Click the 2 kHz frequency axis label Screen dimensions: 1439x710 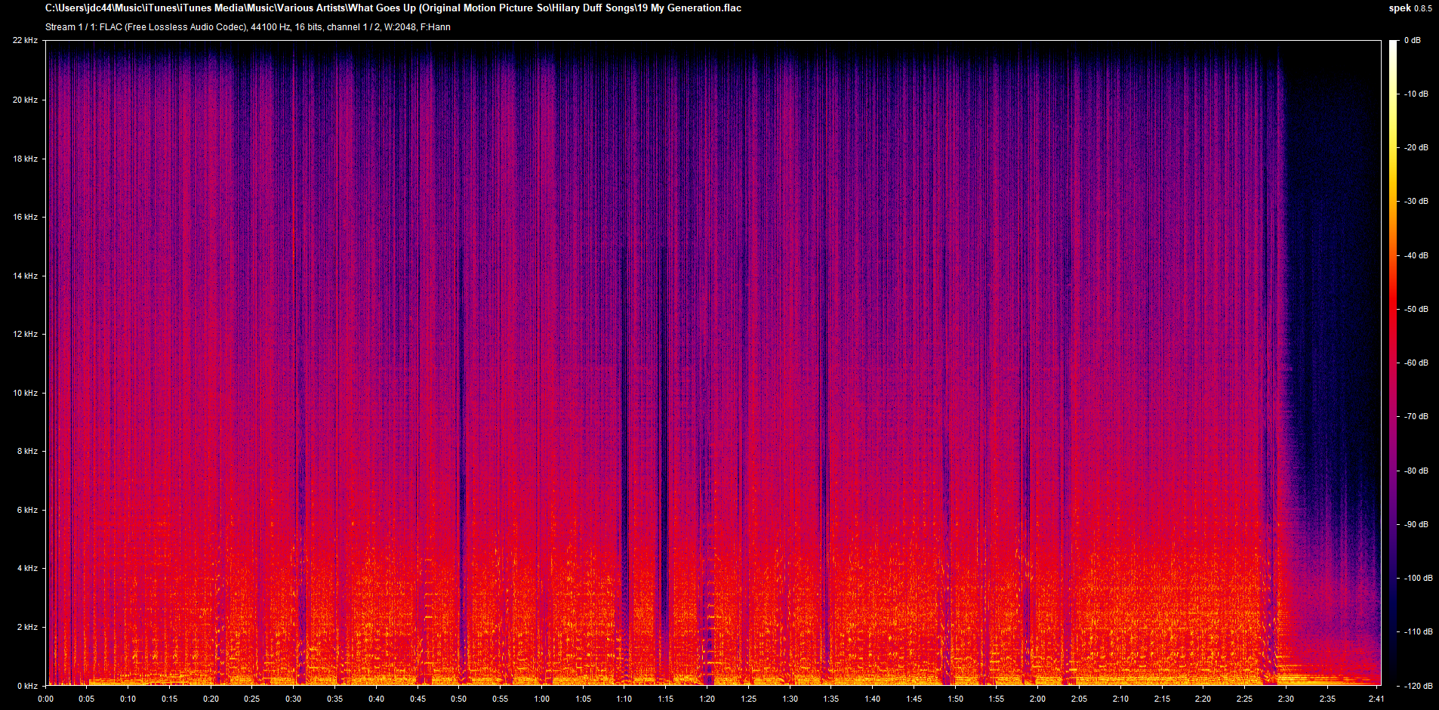pos(27,627)
